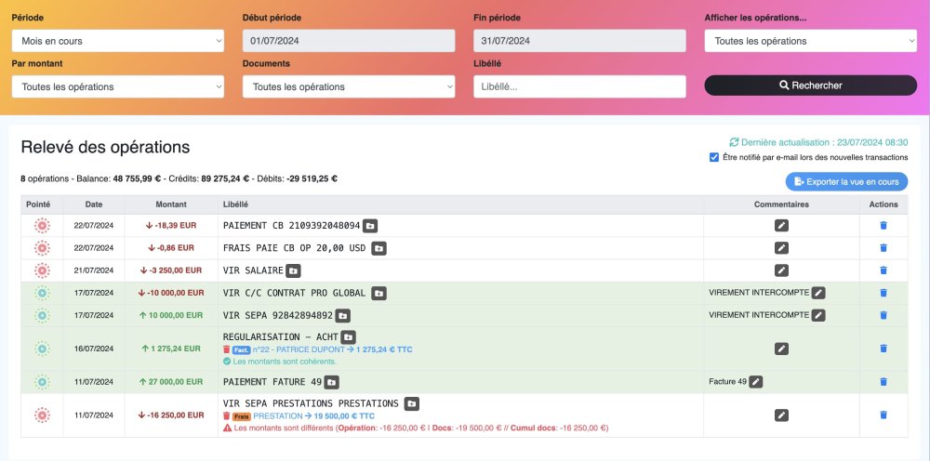
Task: Click folder icon beside VIR SALAIRE label
Action: pyautogui.click(x=293, y=270)
